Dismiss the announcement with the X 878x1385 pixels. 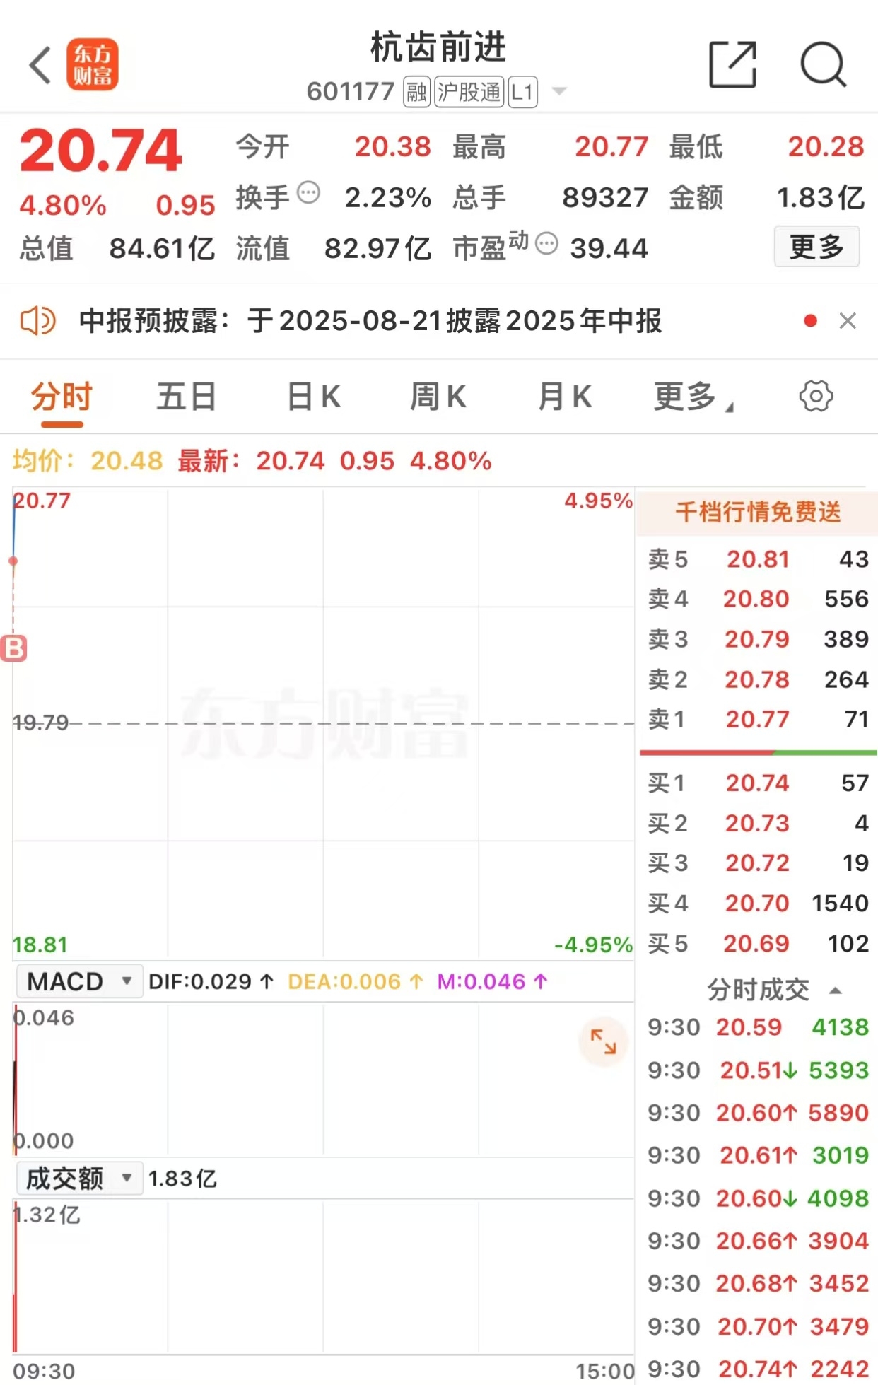tap(848, 321)
